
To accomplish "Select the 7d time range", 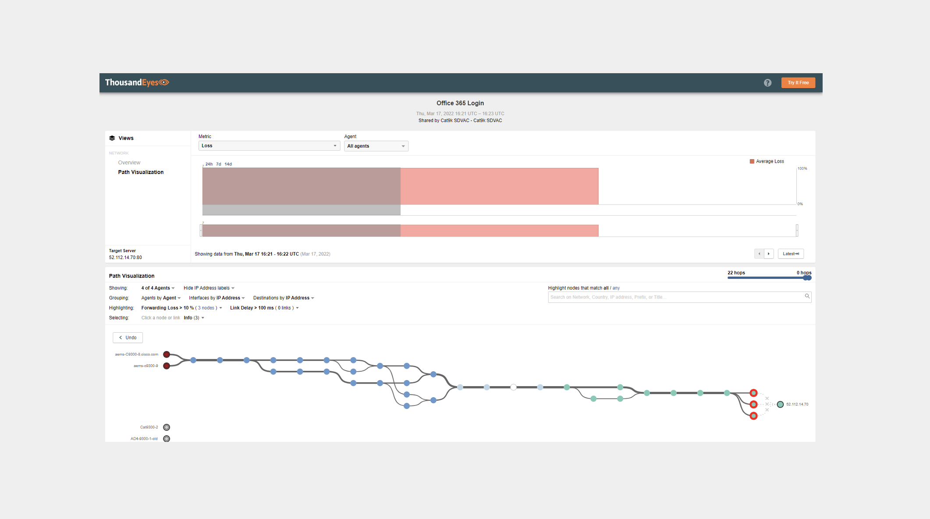I will point(218,164).
